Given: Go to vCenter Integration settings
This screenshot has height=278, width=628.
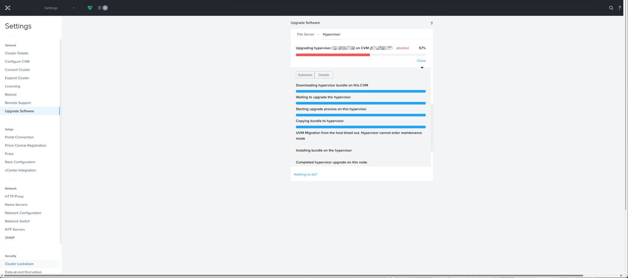Looking at the screenshot, I should pos(20,170).
